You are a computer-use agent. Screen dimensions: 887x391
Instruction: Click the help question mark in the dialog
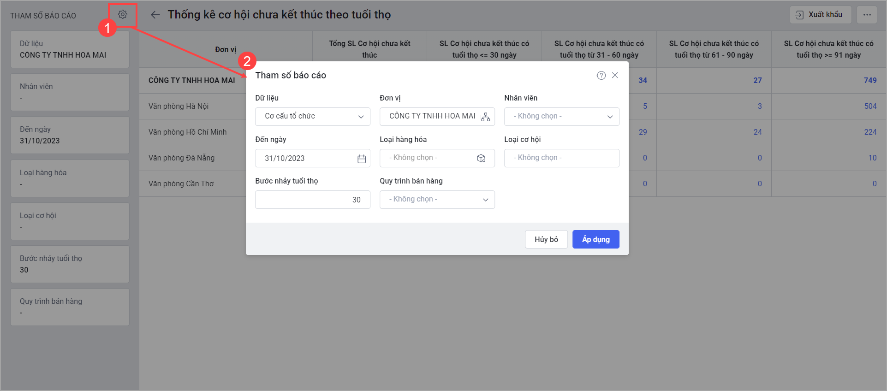[x=601, y=75]
